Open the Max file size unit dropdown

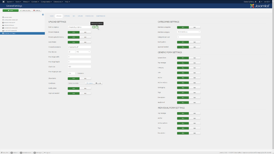[83, 52]
